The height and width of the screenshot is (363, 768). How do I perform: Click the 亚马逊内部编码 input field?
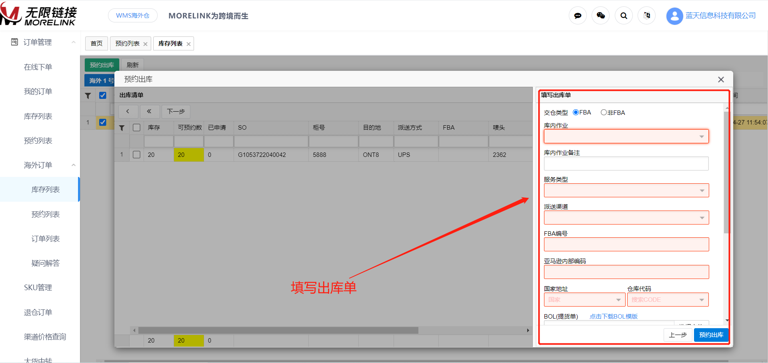(626, 272)
